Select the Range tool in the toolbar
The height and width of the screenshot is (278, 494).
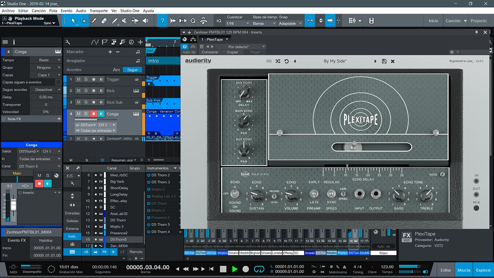[x=84, y=21]
